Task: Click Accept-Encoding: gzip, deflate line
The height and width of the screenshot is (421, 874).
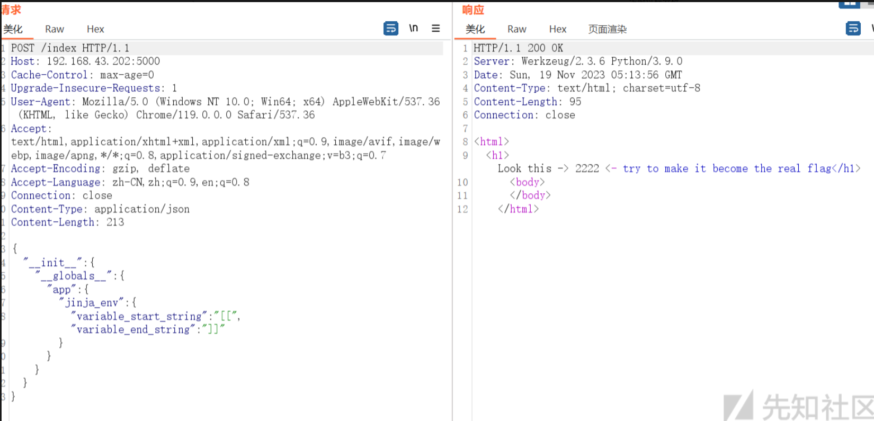Action: [x=100, y=169]
